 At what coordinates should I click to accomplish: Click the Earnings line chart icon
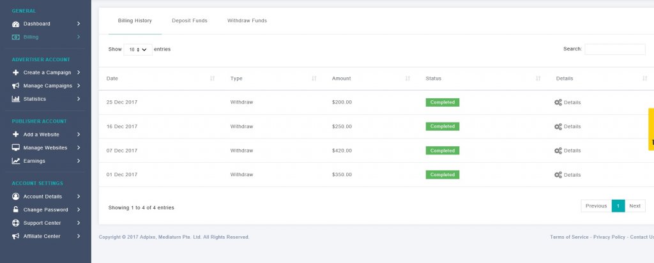tap(15, 161)
